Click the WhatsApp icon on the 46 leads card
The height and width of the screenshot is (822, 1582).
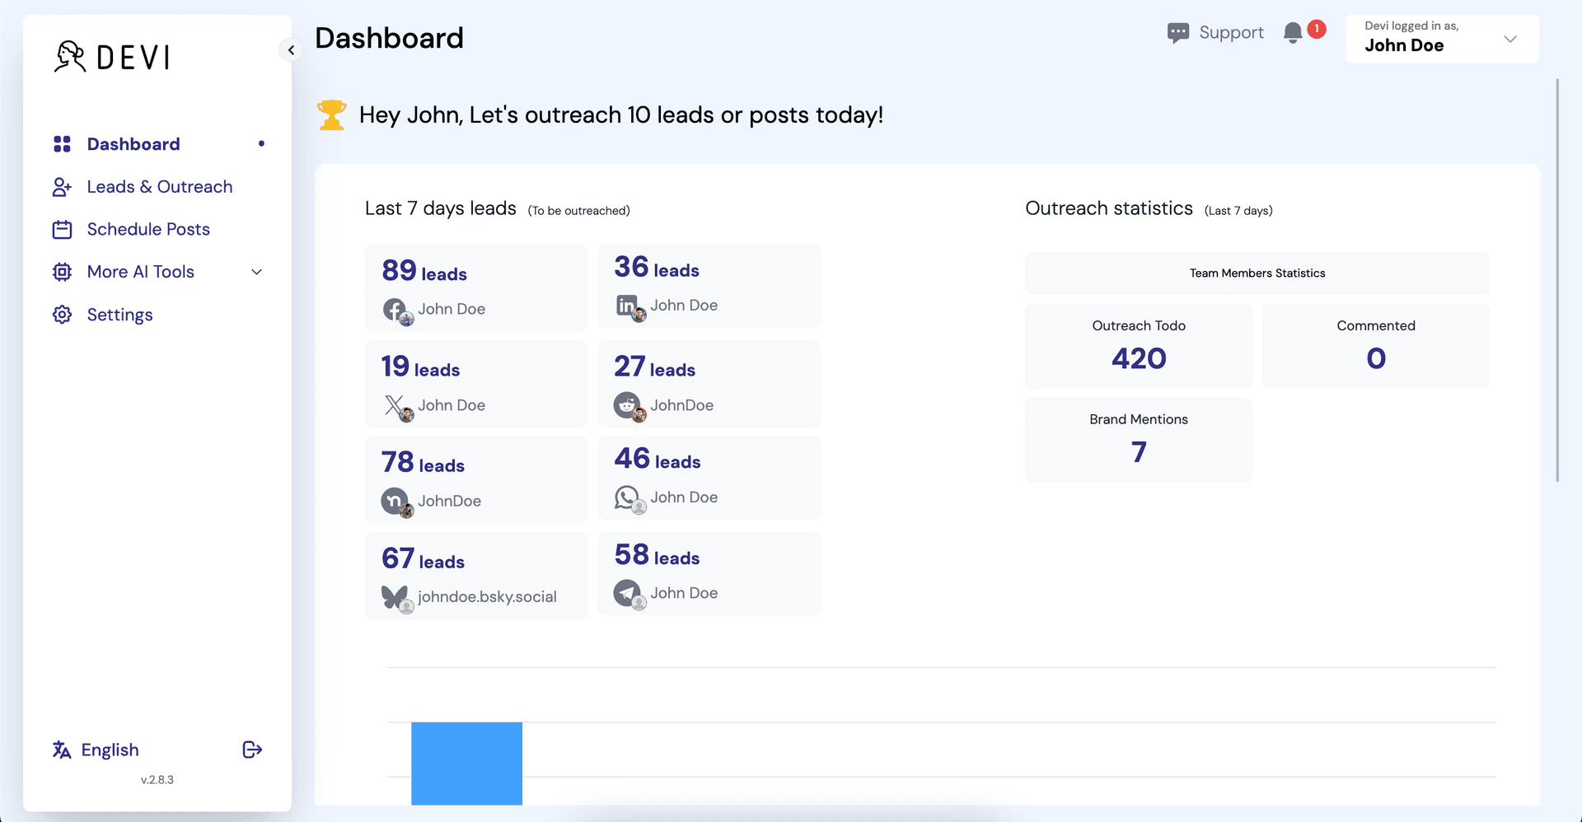[x=628, y=497]
